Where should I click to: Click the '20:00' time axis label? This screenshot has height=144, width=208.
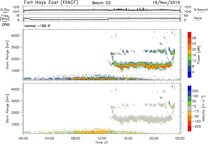[154, 139]
